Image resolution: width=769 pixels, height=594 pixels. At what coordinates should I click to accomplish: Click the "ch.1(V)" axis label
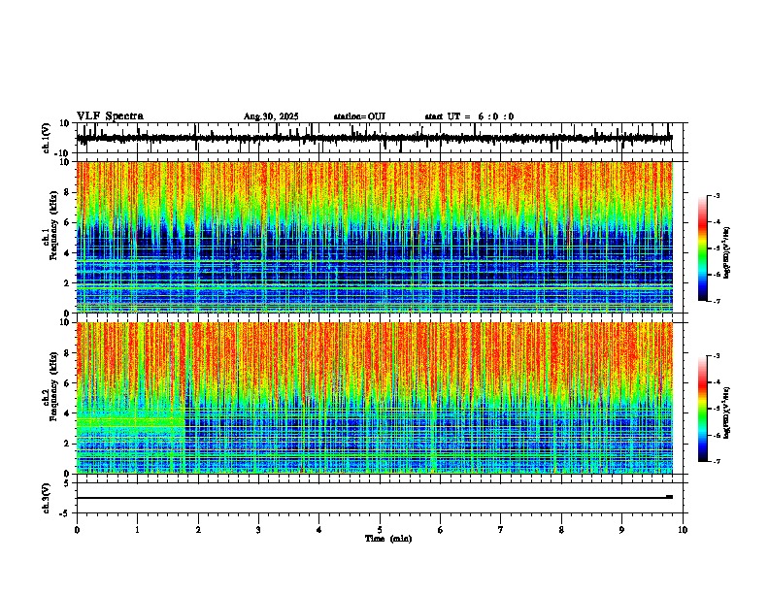pos(47,138)
